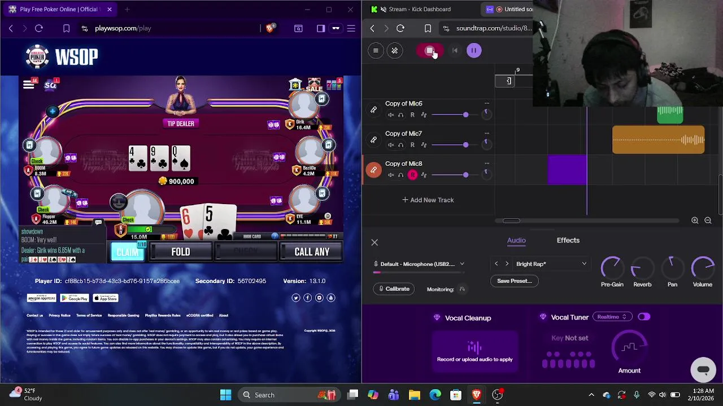723x406 pixels.
Task: Open the Soundtrap tools wrench icon
Action: (395, 51)
